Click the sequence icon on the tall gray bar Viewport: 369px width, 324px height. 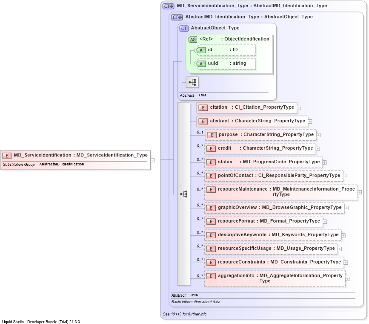click(184, 194)
